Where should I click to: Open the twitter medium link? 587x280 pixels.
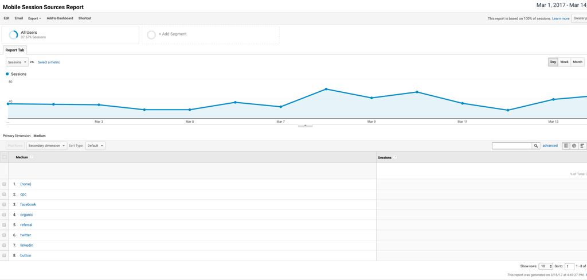point(25,235)
